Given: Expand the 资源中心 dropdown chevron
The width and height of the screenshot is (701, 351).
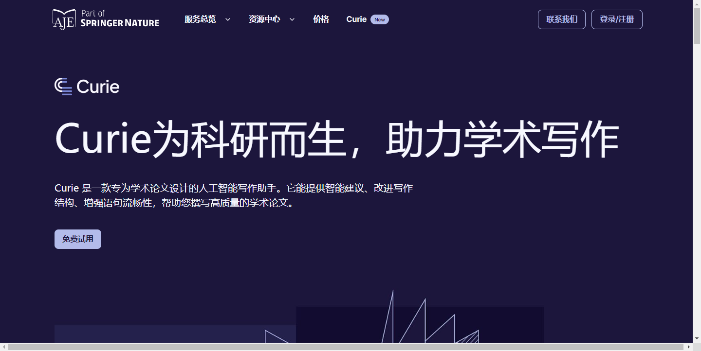Looking at the screenshot, I should pyautogui.click(x=292, y=19).
